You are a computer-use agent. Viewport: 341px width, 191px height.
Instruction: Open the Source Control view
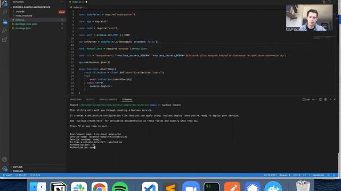point(4,21)
